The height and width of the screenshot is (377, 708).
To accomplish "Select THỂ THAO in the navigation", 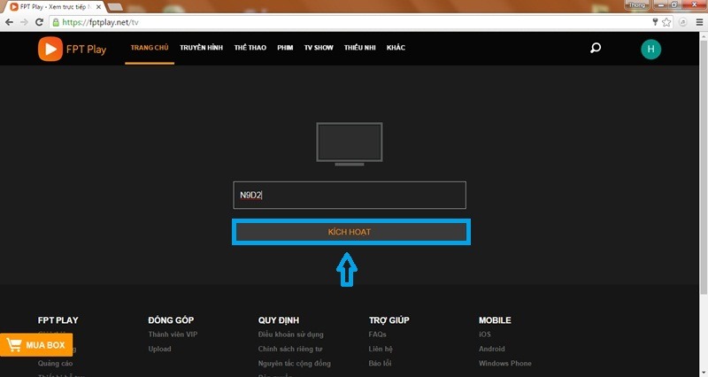I will point(250,48).
